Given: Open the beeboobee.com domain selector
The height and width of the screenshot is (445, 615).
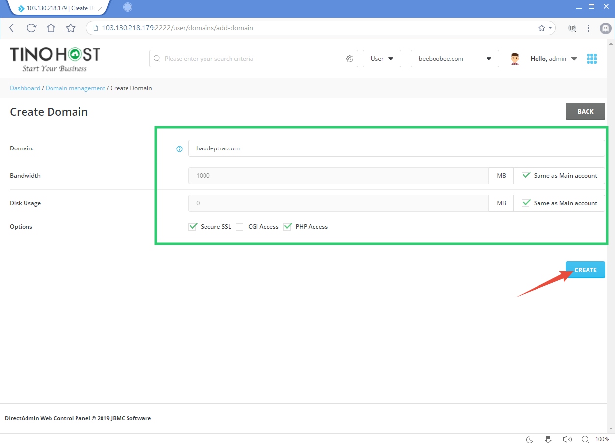Looking at the screenshot, I should click(454, 58).
